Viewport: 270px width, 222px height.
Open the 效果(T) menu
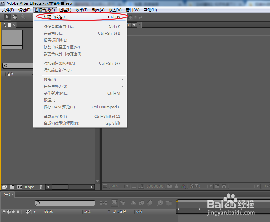[82, 10]
